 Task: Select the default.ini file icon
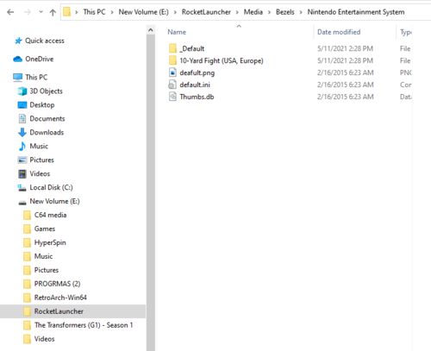coord(172,85)
